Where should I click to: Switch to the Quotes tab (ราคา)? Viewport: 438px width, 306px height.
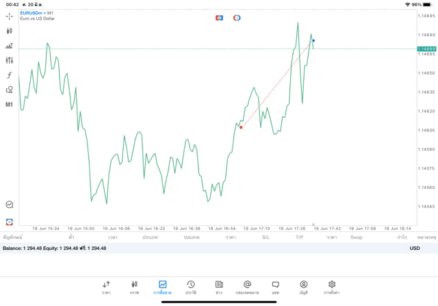(106, 287)
